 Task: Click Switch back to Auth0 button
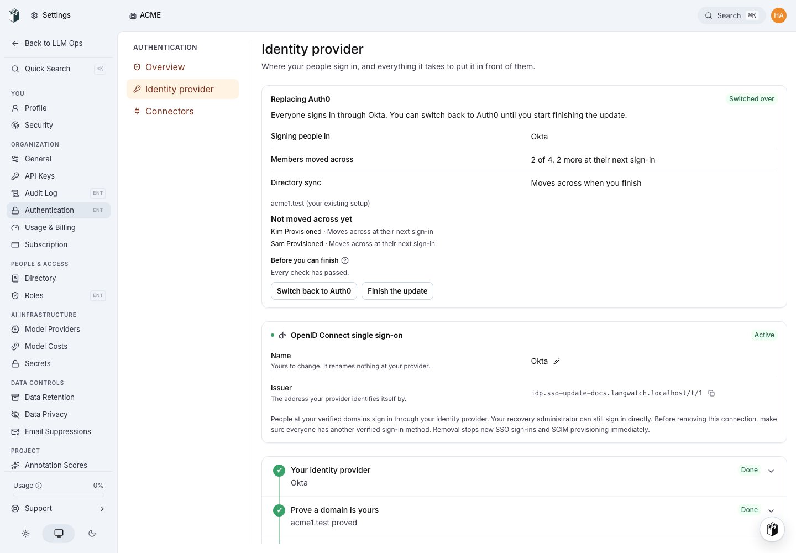pyautogui.click(x=314, y=291)
